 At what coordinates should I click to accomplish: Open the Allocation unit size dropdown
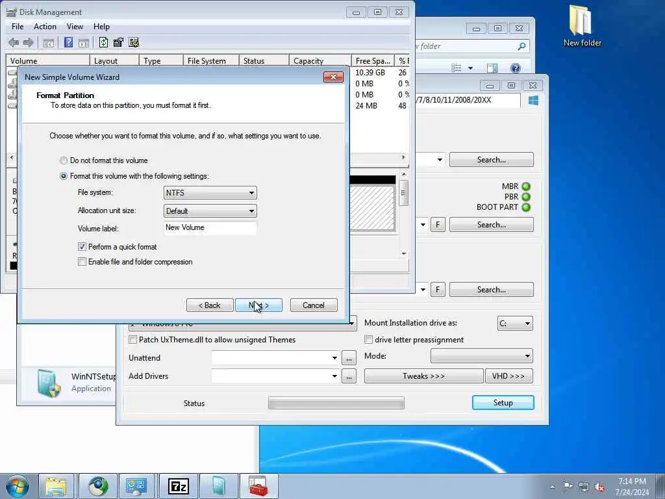pyautogui.click(x=210, y=211)
